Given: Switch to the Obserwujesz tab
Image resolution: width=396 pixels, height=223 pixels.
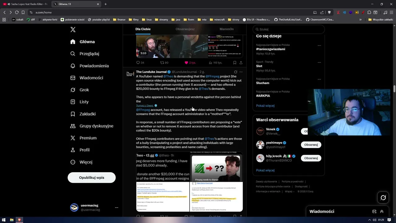Looking at the screenshot, I should point(185,29).
